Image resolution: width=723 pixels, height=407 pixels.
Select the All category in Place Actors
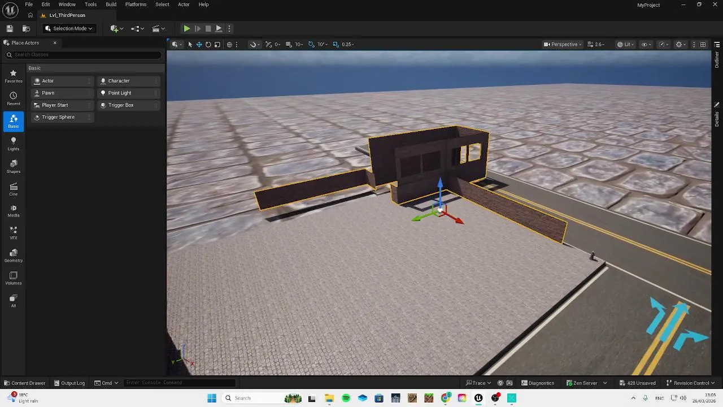coord(14,301)
